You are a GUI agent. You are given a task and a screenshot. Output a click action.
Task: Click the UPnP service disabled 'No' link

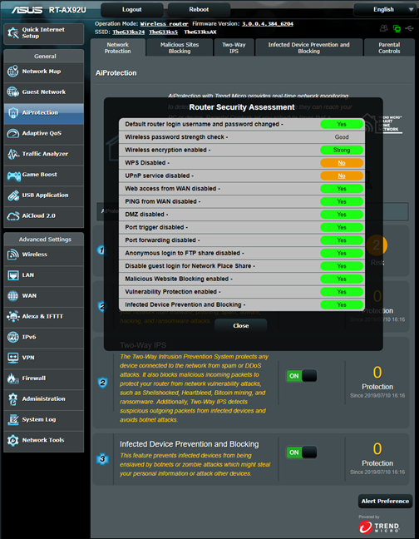342,176
